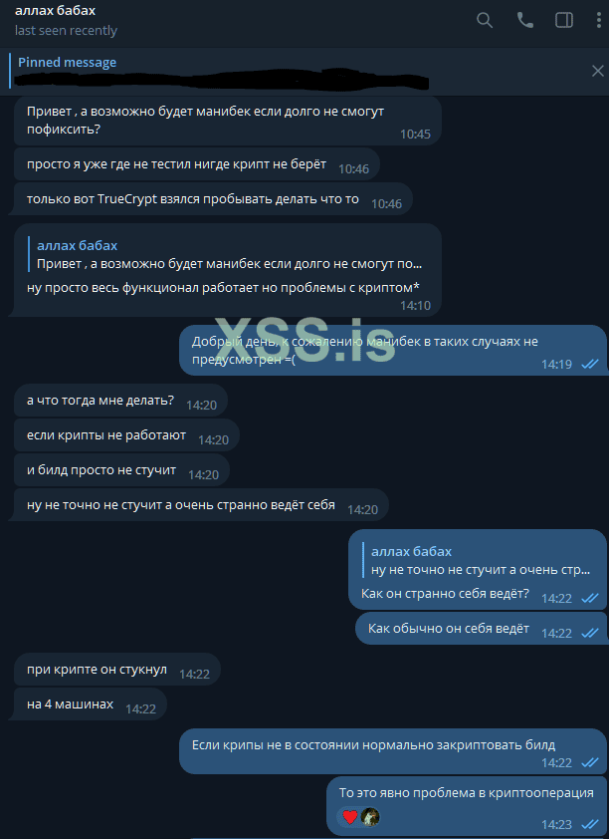Select the message "только вот TrueCrypt взялся пробывать"
609x839 pixels.
[x=213, y=199]
